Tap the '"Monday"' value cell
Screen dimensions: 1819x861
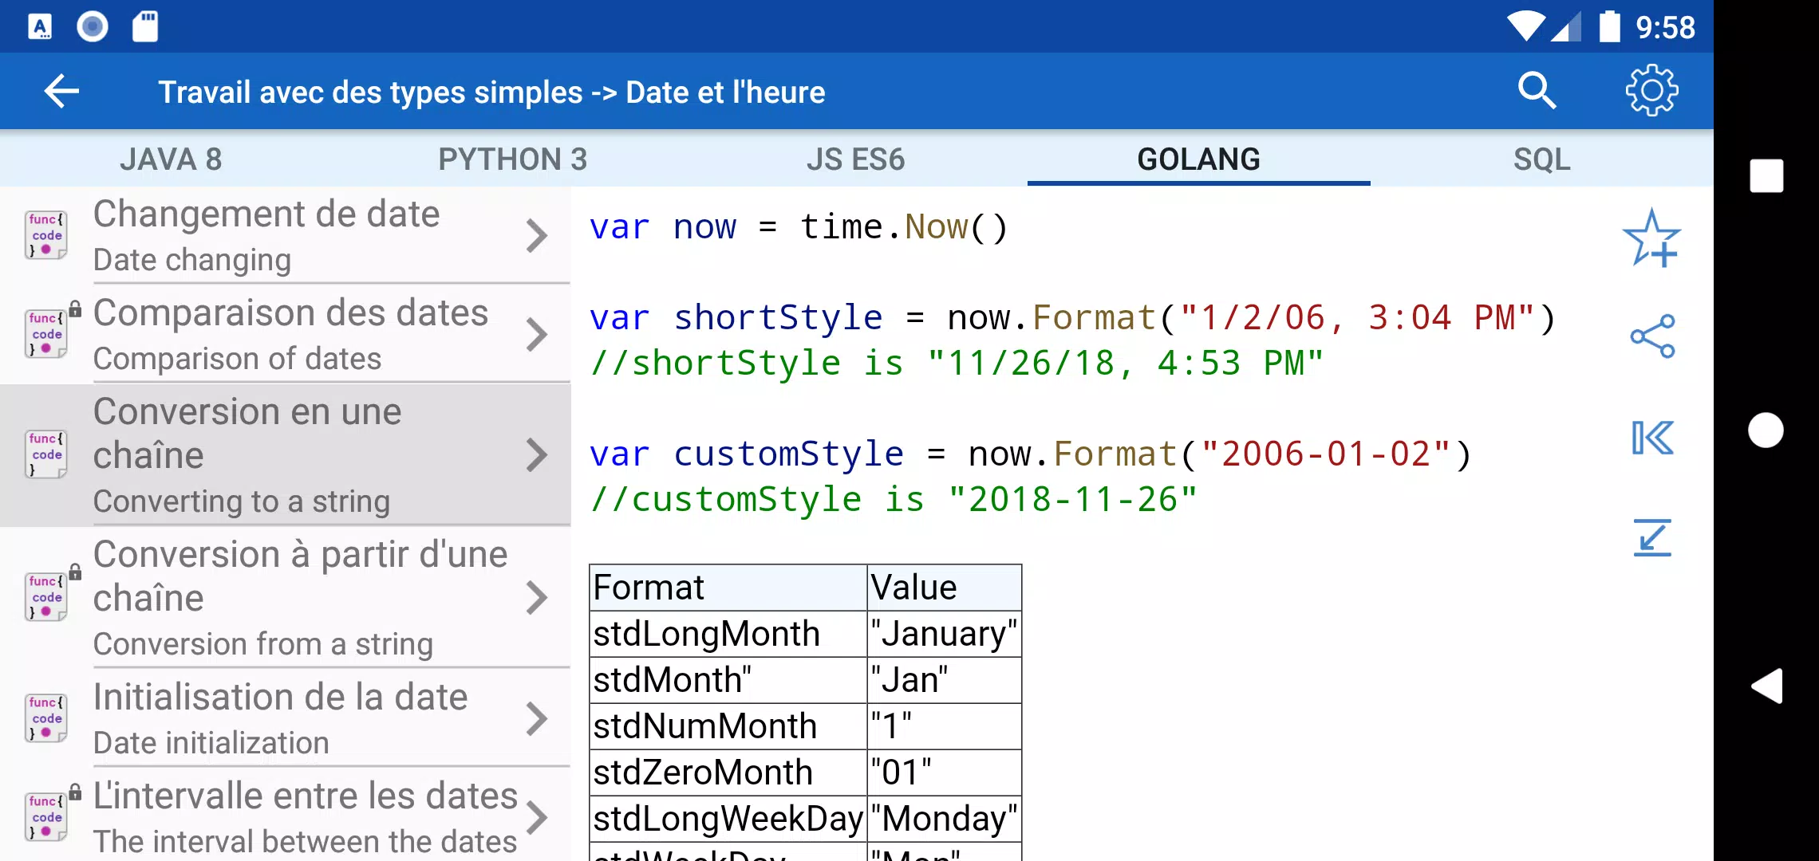pyautogui.click(x=945, y=819)
